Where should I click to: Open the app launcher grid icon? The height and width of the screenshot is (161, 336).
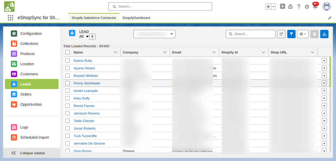point(10,18)
